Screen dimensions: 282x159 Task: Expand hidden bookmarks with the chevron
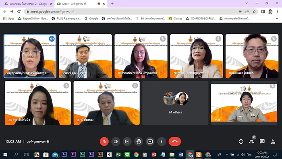pyautogui.click(x=277, y=19)
